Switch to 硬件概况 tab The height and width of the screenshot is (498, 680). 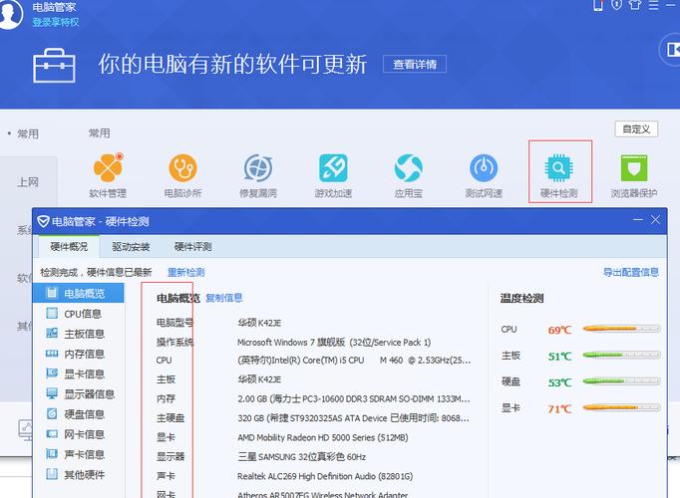point(69,246)
